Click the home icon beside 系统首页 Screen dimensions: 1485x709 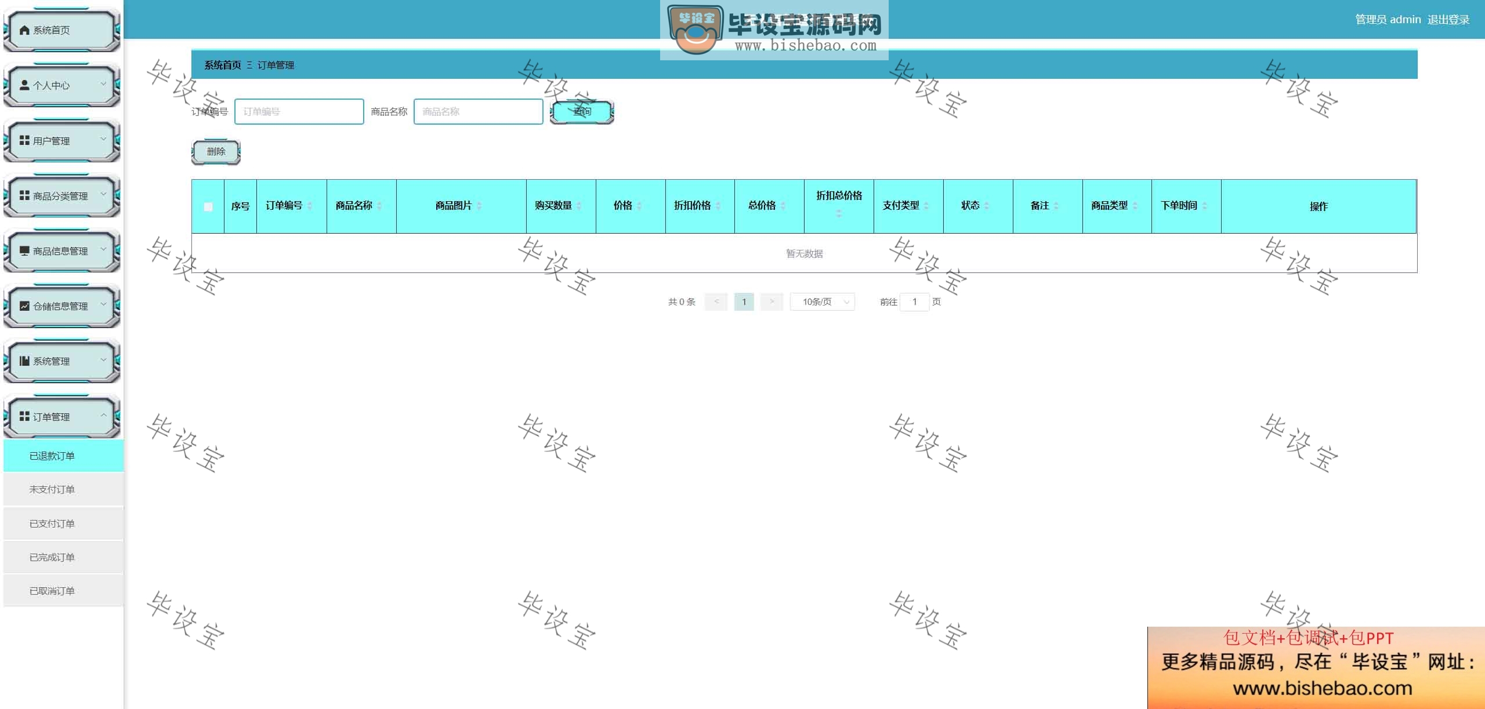click(x=24, y=30)
